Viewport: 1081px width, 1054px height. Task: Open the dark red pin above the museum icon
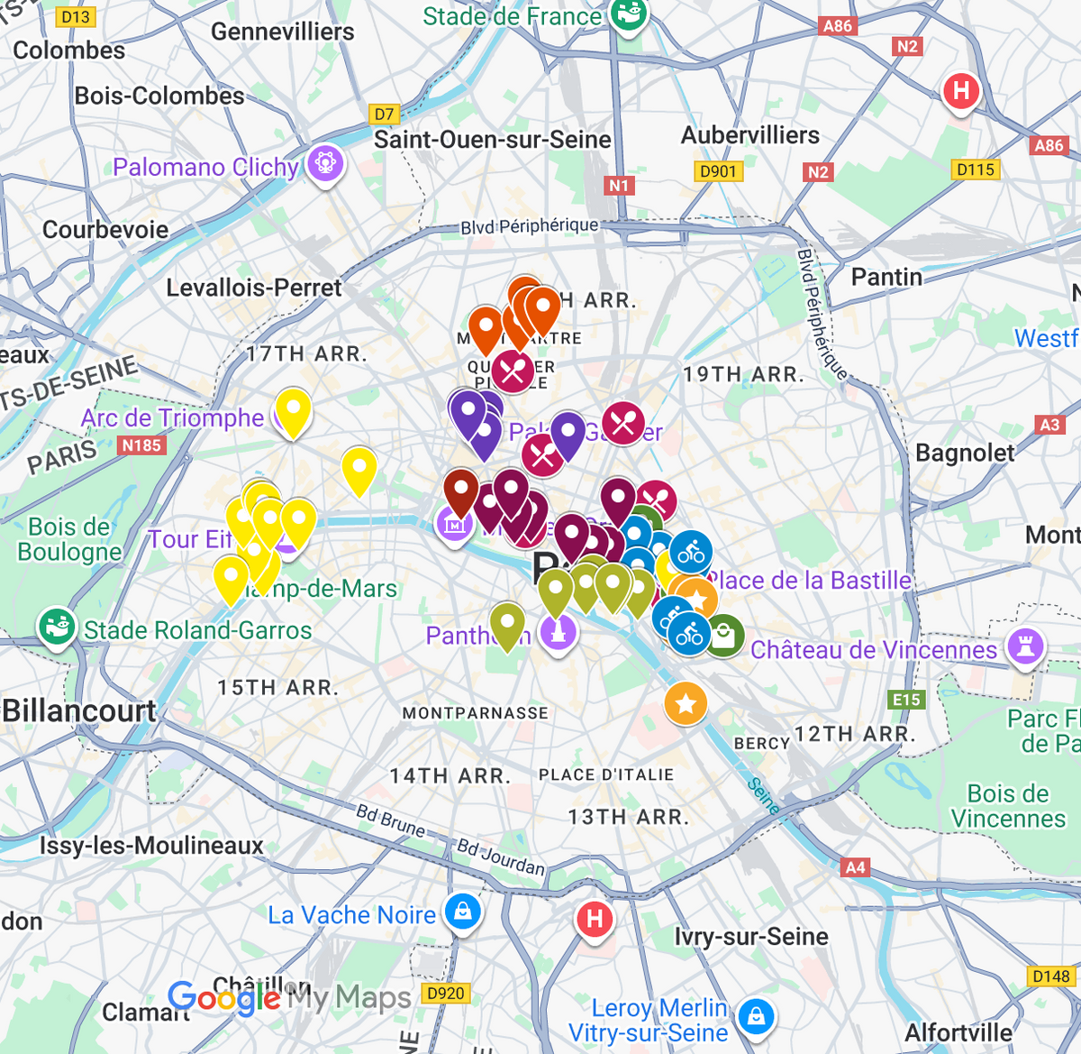(461, 494)
